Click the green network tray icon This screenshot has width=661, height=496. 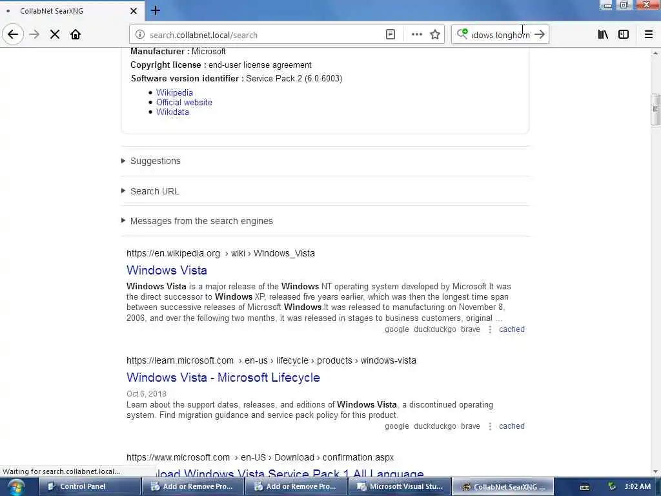point(612,486)
